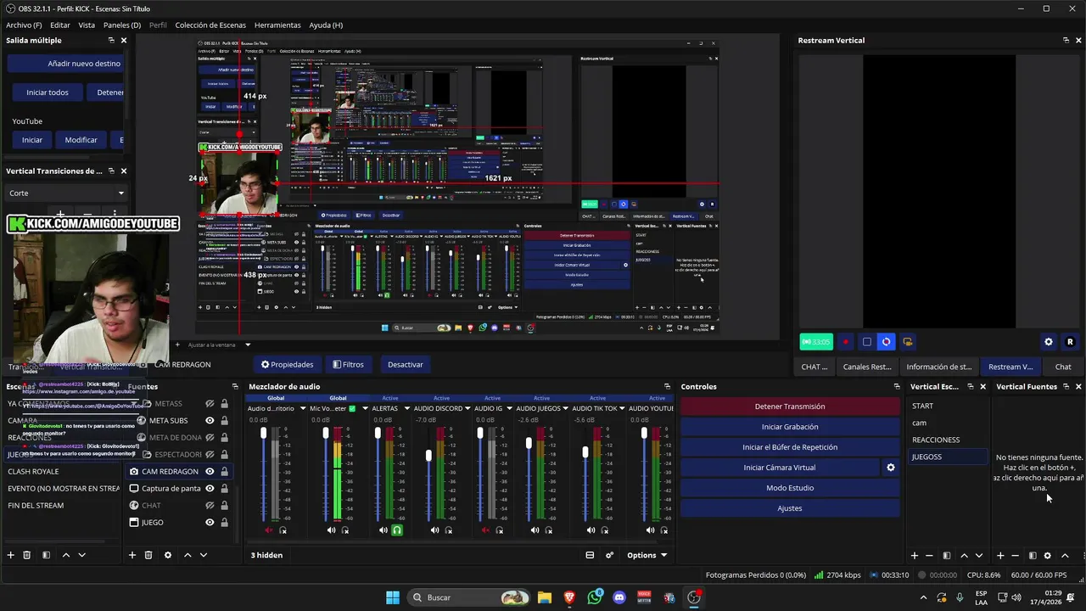Show the META DE DONA source

(x=210, y=437)
